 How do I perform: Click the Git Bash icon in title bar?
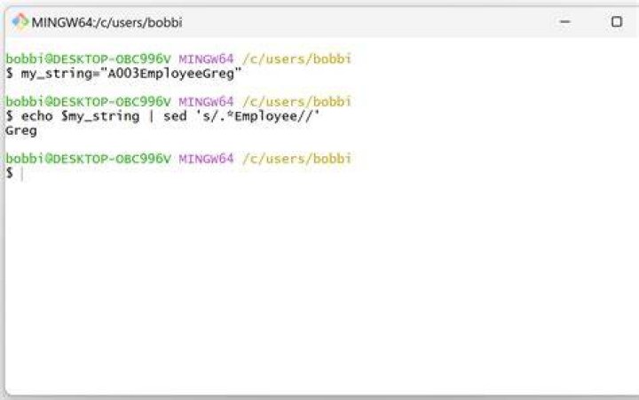pyautogui.click(x=20, y=22)
